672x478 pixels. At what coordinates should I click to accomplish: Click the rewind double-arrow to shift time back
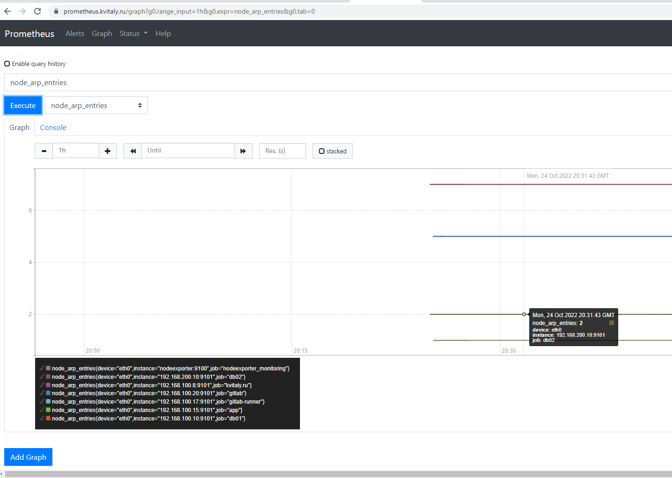tap(132, 151)
